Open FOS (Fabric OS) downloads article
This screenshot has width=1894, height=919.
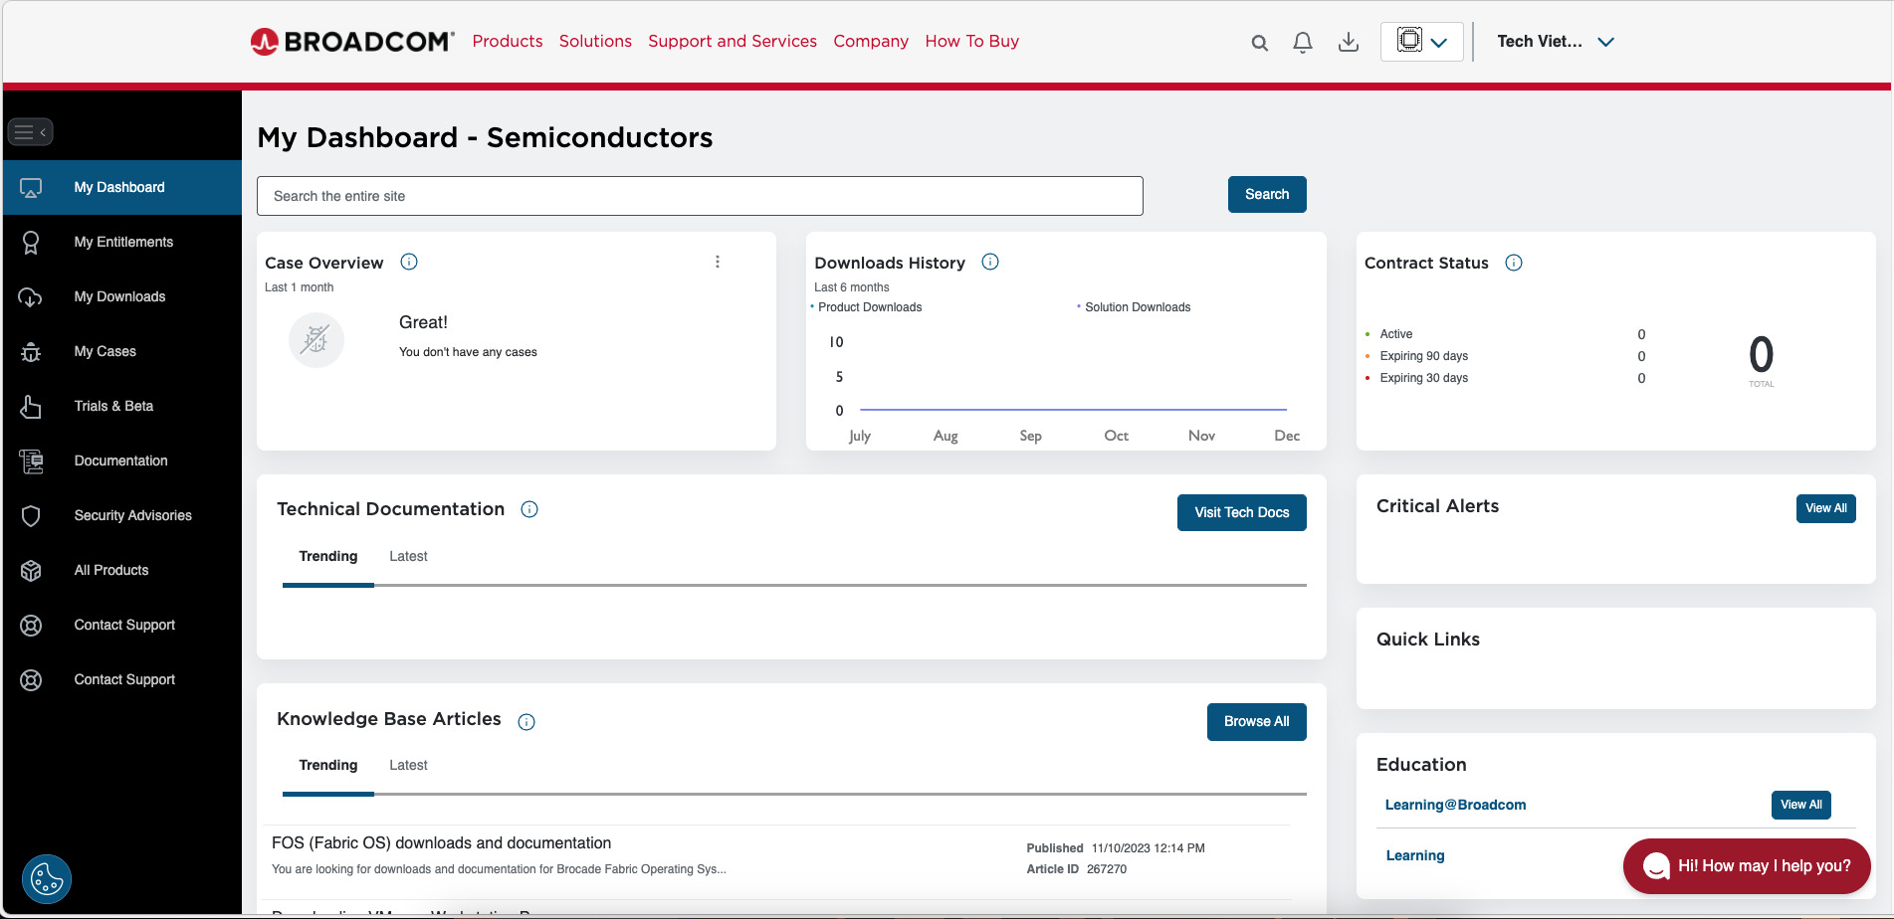tap(441, 843)
